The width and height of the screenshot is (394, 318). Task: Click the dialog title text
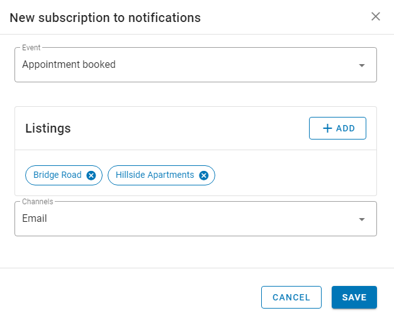click(x=105, y=18)
